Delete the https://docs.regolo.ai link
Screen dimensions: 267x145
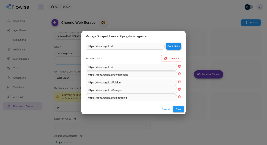tap(179, 66)
